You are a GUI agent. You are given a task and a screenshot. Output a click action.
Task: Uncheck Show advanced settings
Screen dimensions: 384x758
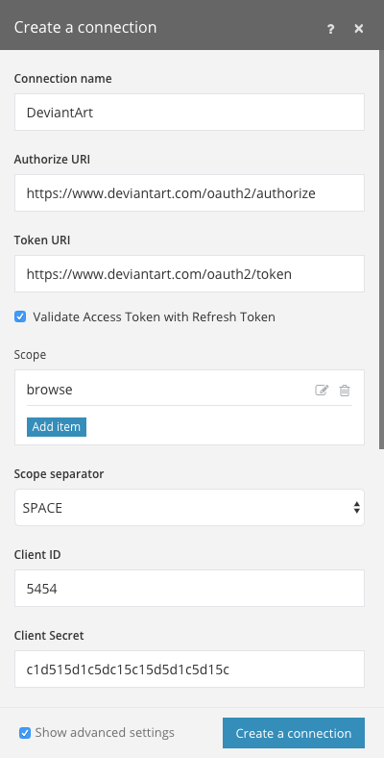(x=25, y=733)
